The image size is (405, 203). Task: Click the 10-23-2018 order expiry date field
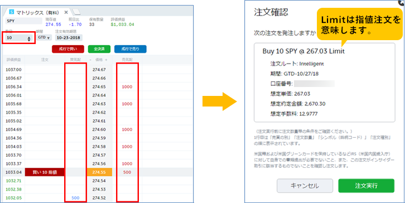pyautogui.click(x=69, y=38)
